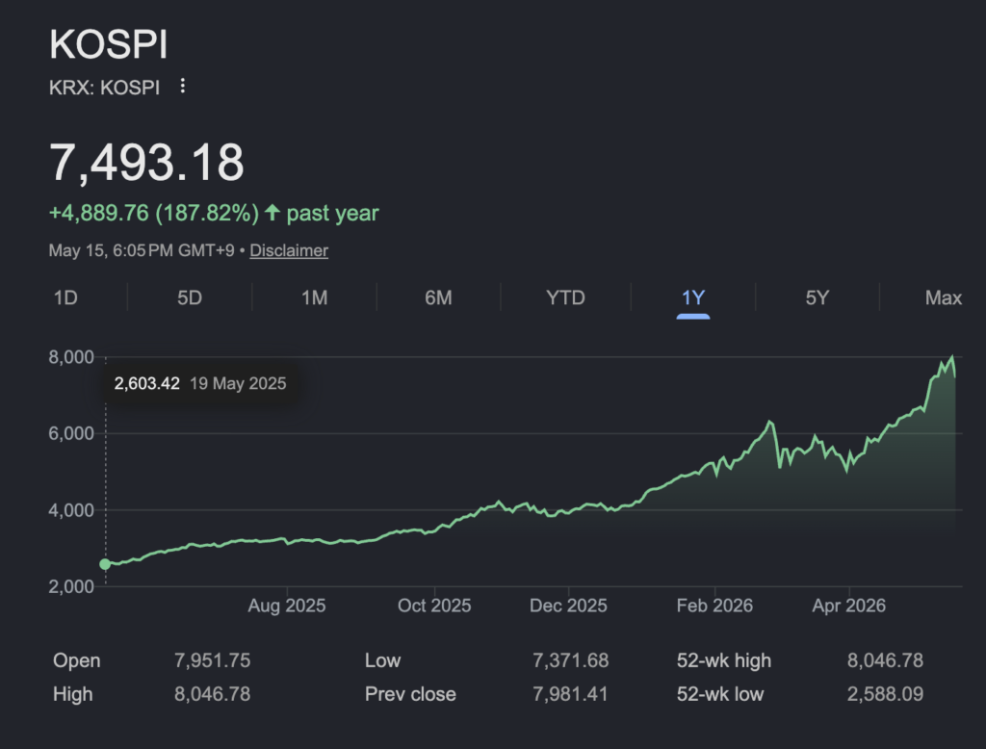Click the Open label in stats table
Image resolution: width=986 pixels, height=749 pixels.
(x=77, y=660)
